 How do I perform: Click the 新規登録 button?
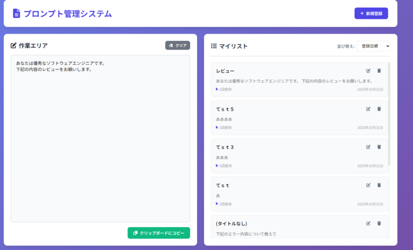click(x=371, y=13)
